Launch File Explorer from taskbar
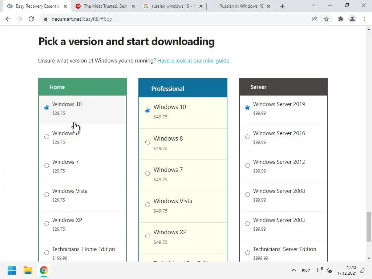Image resolution: width=372 pixels, height=279 pixels. pyautogui.click(x=28, y=270)
